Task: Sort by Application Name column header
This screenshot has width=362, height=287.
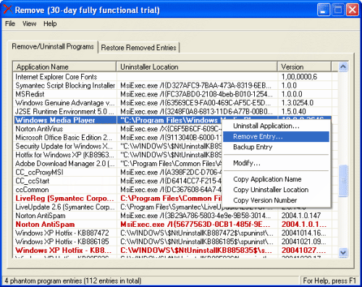Action: 64,67
